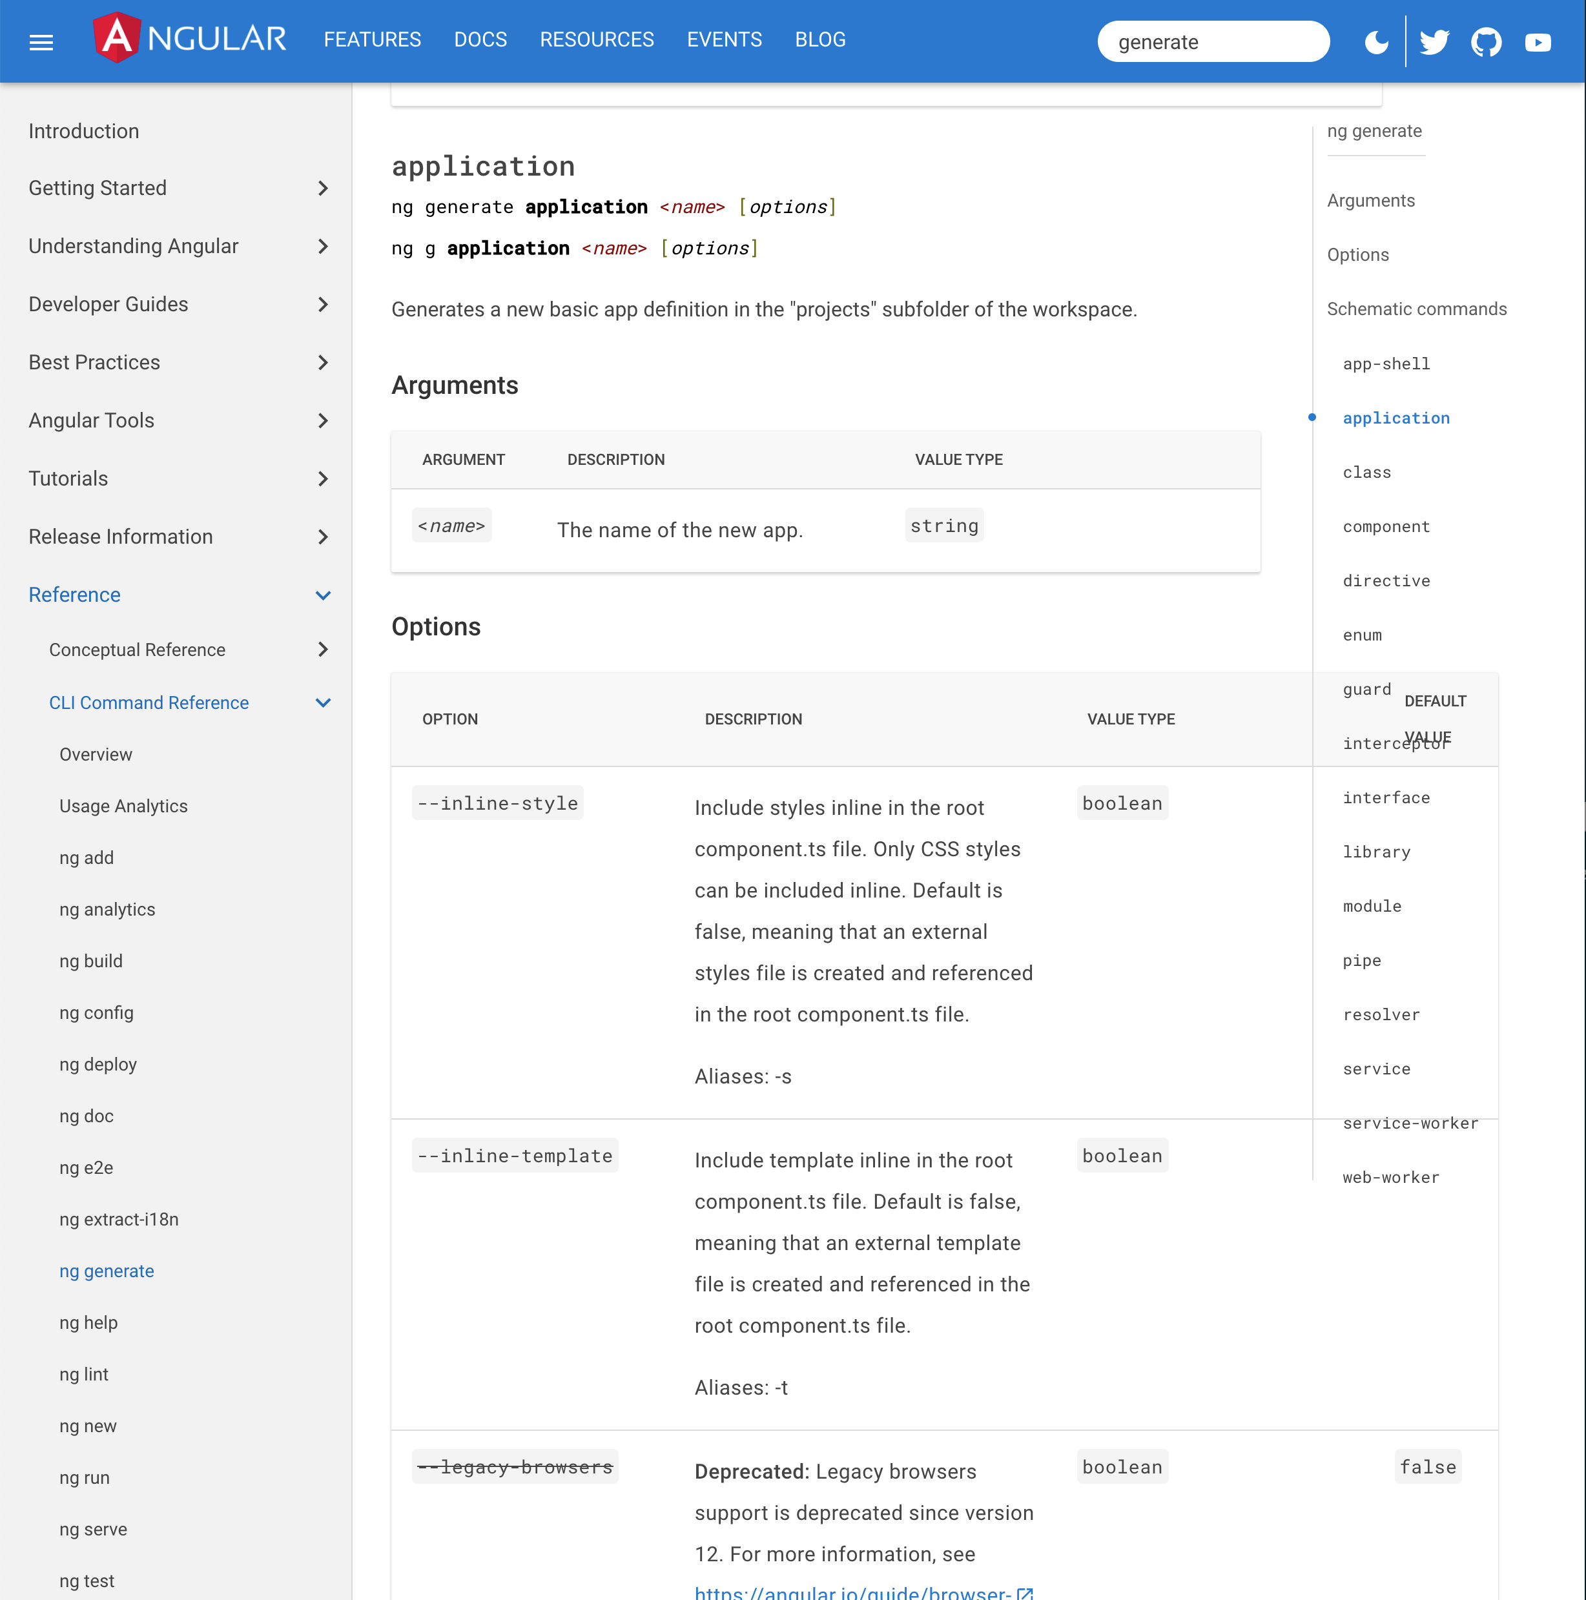This screenshot has height=1600, width=1586.
Task: Open Angular's Twitter profile
Action: coord(1434,41)
